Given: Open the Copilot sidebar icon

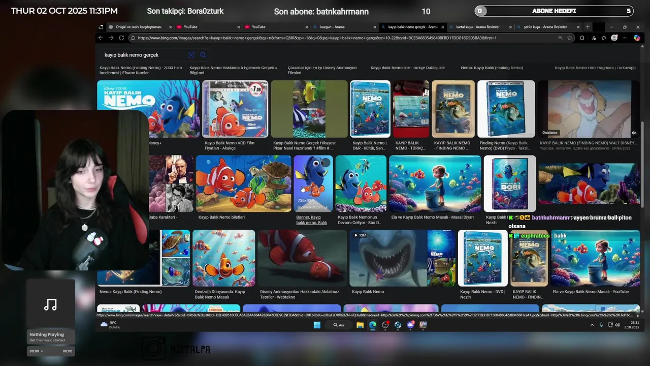Looking at the screenshot, I should 637,38.
